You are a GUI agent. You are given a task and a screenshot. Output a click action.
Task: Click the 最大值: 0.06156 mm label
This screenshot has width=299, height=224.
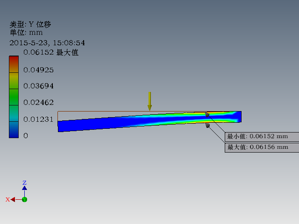[x=262, y=147]
